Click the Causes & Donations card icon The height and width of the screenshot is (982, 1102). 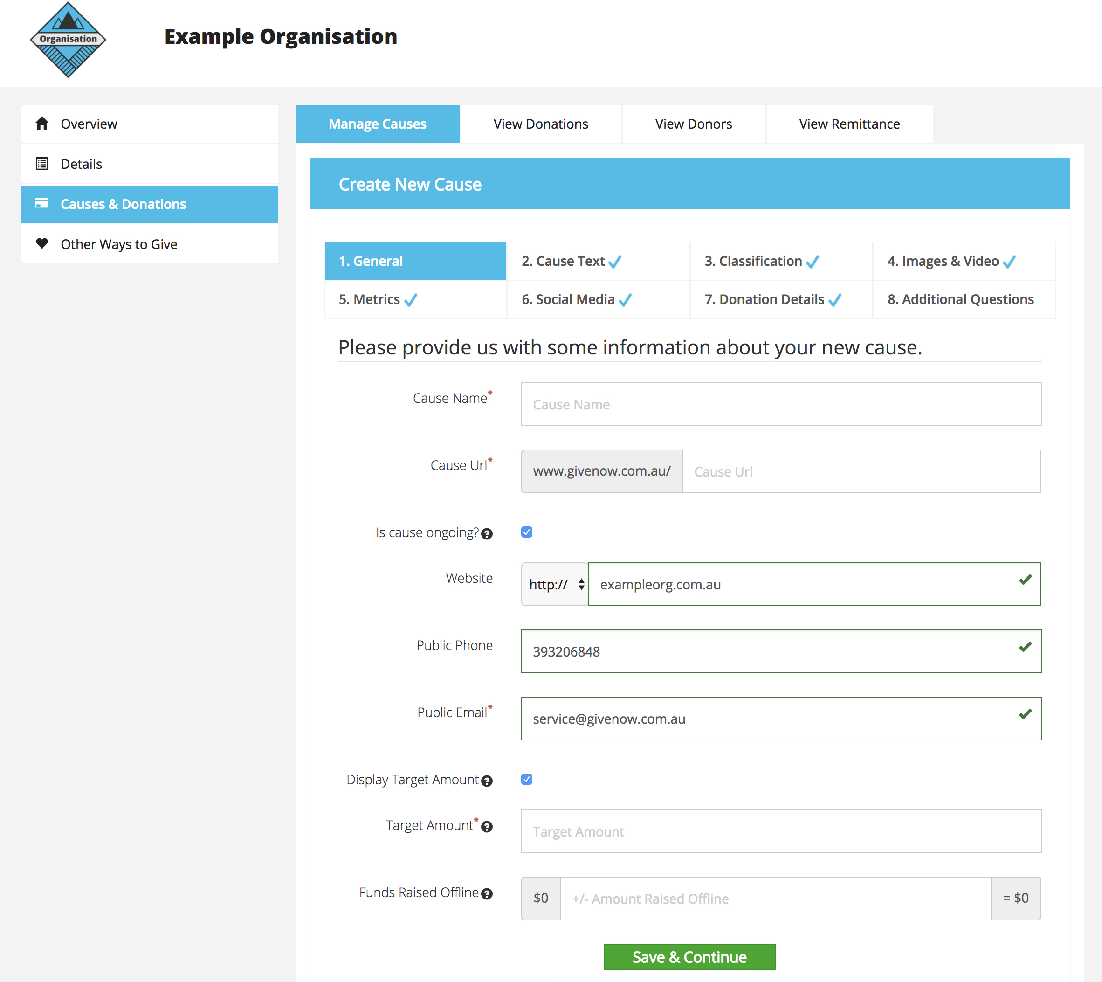tap(41, 203)
